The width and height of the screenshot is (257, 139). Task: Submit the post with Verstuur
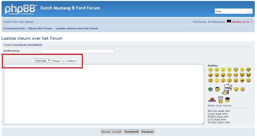coord(148,132)
